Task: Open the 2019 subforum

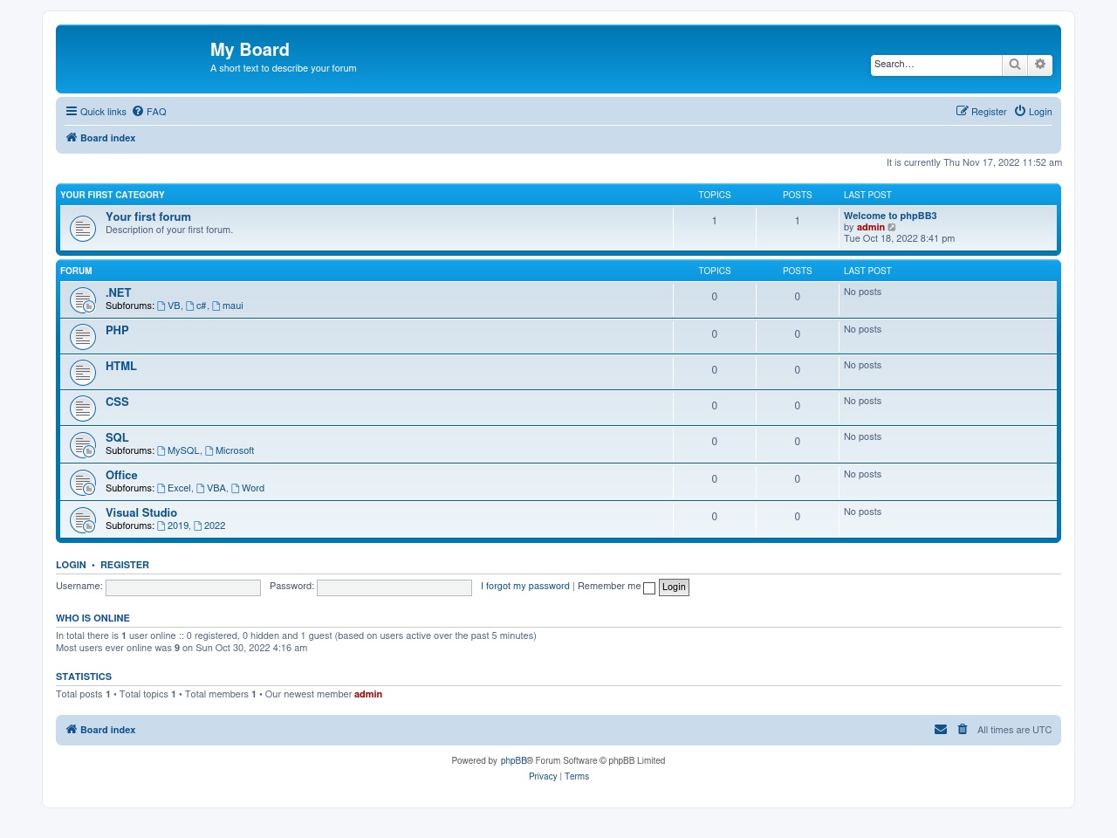Action: tap(173, 525)
